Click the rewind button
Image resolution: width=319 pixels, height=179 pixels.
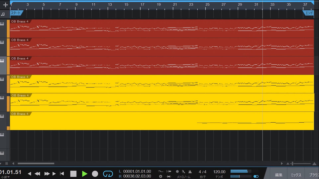38,173
